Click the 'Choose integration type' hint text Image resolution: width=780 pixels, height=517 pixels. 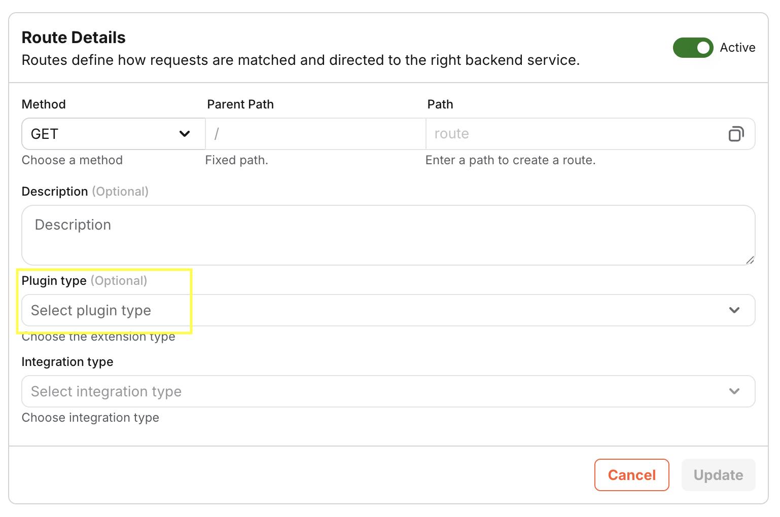[x=90, y=418]
